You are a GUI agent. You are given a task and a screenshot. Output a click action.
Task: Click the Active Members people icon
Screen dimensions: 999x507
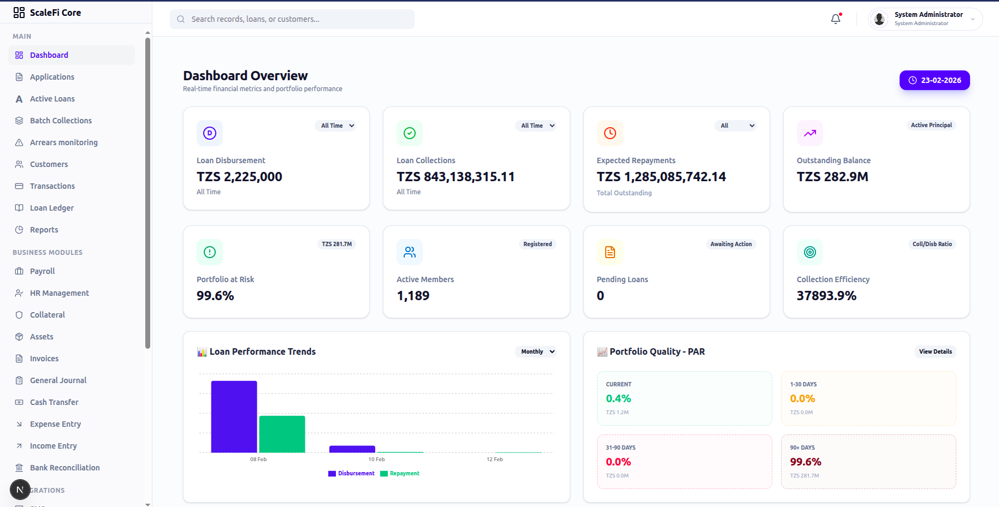410,252
